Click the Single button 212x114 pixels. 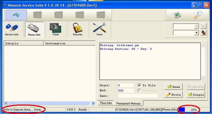click(x=196, y=95)
